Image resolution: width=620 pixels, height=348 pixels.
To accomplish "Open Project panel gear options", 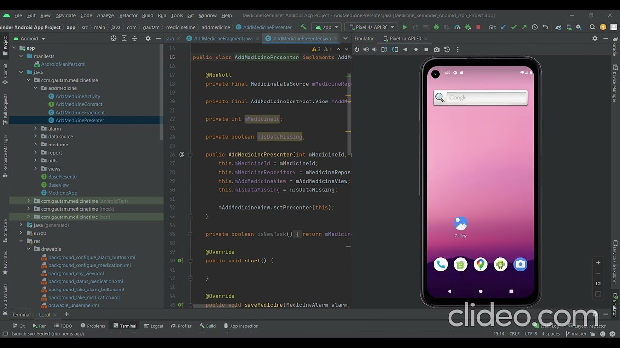I will pos(148,38).
